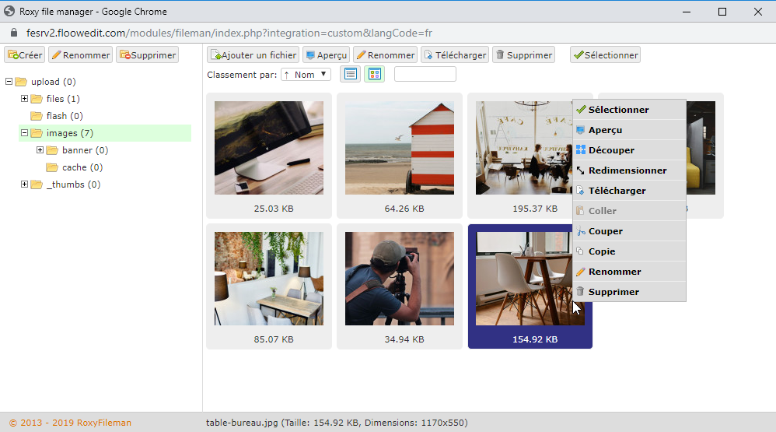Select the cache (0) folder
The image size is (776, 432).
click(x=82, y=167)
